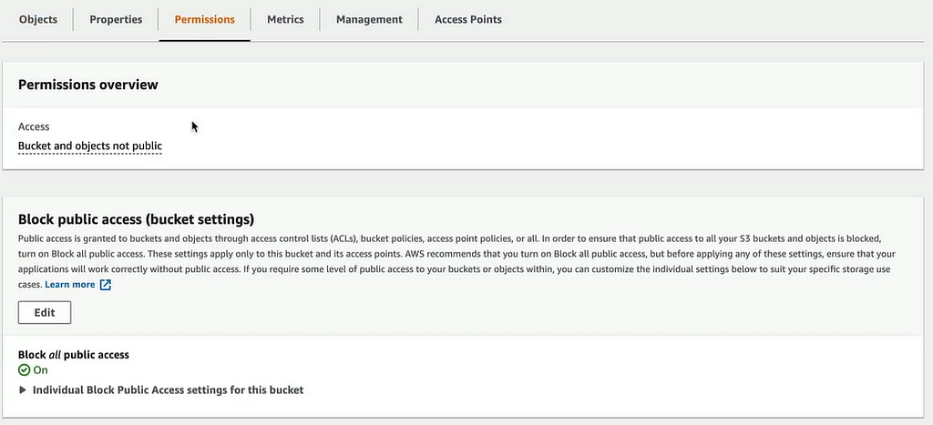Click the 'Access' field label
This screenshot has width=933, height=425.
pyautogui.click(x=34, y=127)
